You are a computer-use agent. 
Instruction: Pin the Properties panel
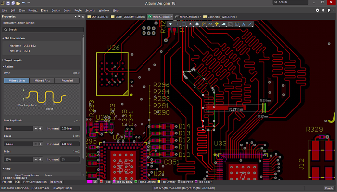(x=79, y=16)
